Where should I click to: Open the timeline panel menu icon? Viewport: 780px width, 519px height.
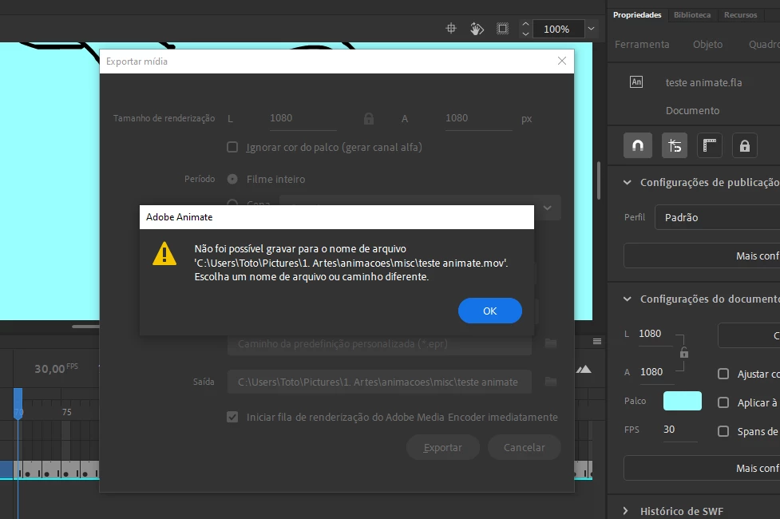click(597, 342)
